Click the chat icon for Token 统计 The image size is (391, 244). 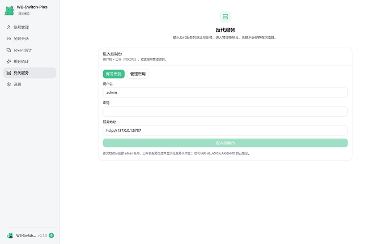click(8, 50)
